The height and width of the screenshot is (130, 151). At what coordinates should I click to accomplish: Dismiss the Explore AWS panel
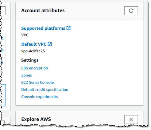(131, 119)
